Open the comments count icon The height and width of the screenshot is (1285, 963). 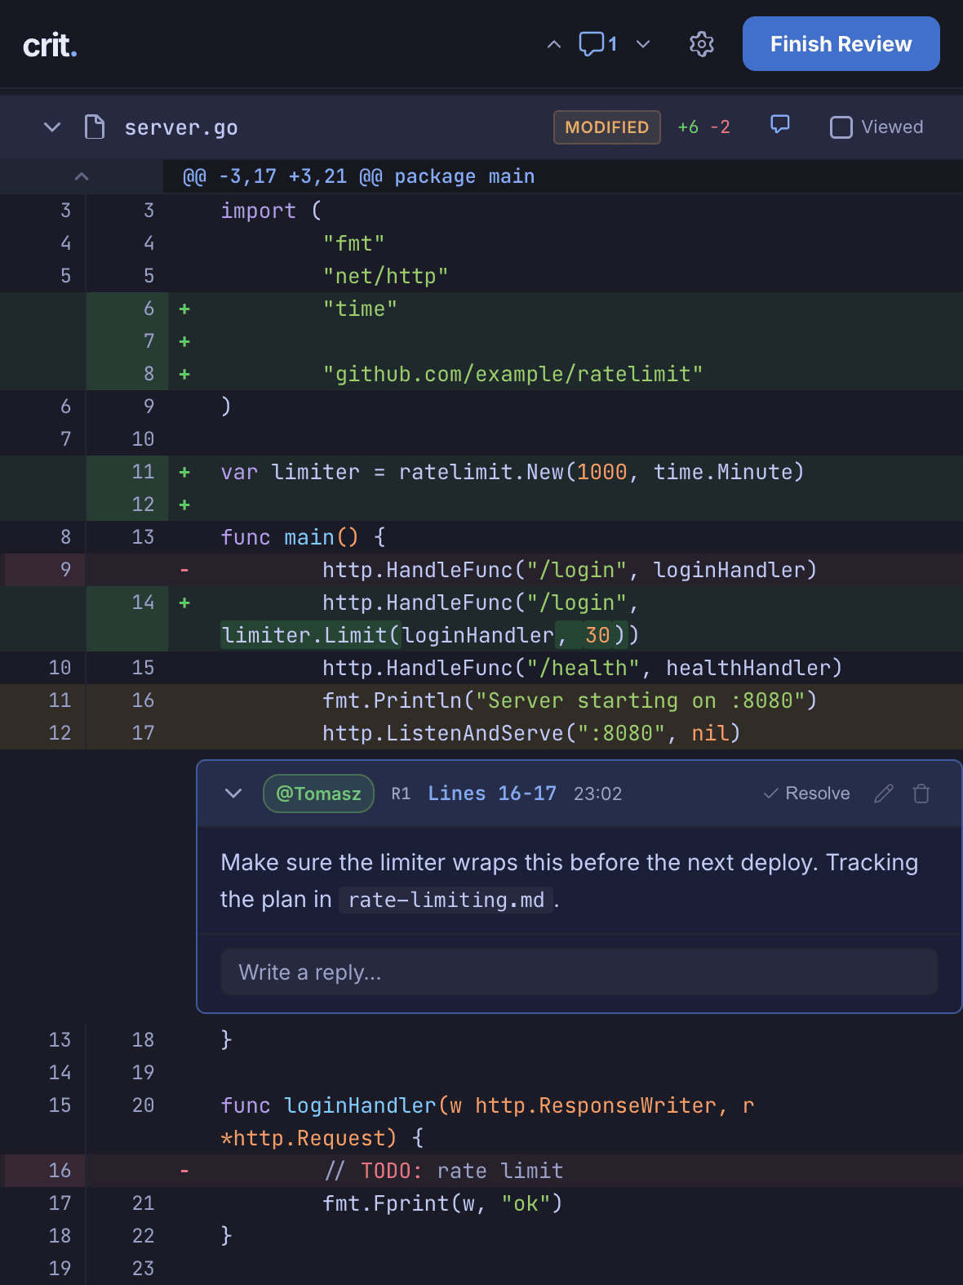click(598, 44)
